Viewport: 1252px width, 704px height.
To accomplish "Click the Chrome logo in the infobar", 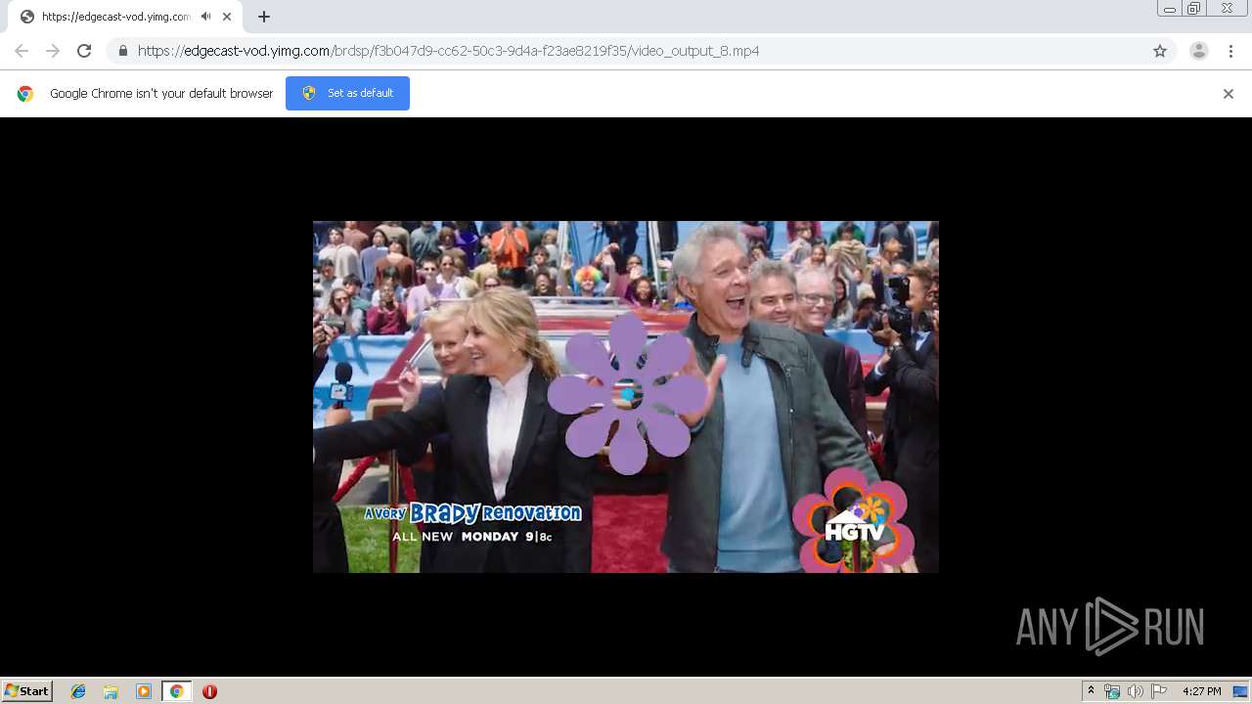I will pos(25,94).
